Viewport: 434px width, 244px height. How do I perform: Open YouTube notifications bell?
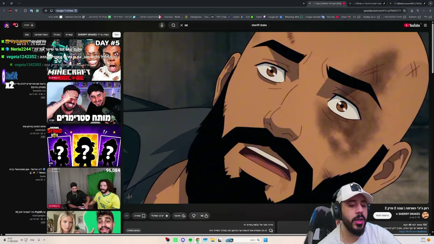(x=16, y=25)
